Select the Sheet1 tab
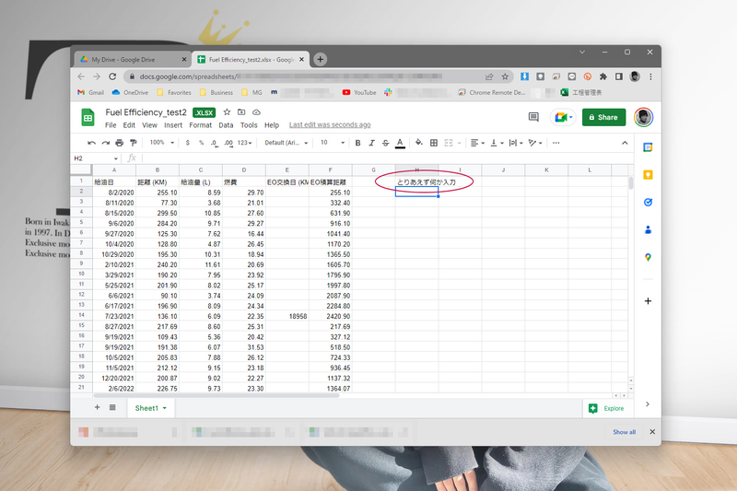Image resolution: width=737 pixels, height=491 pixels. tap(150, 408)
